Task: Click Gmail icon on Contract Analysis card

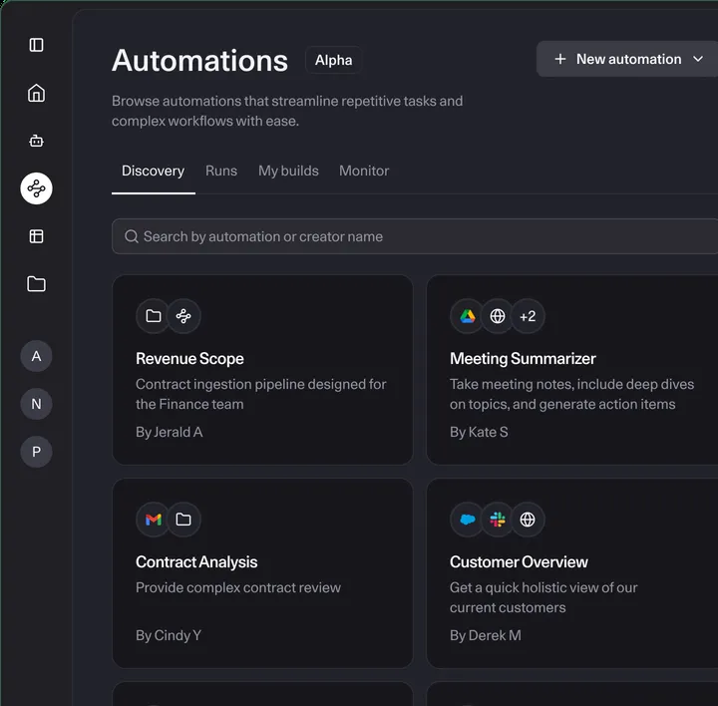Action: (153, 520)
